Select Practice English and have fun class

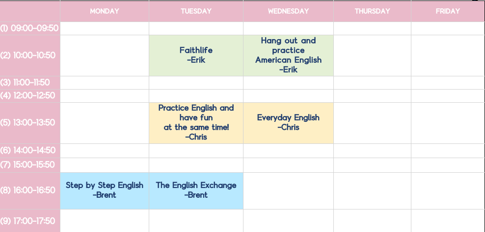point(196,122)
